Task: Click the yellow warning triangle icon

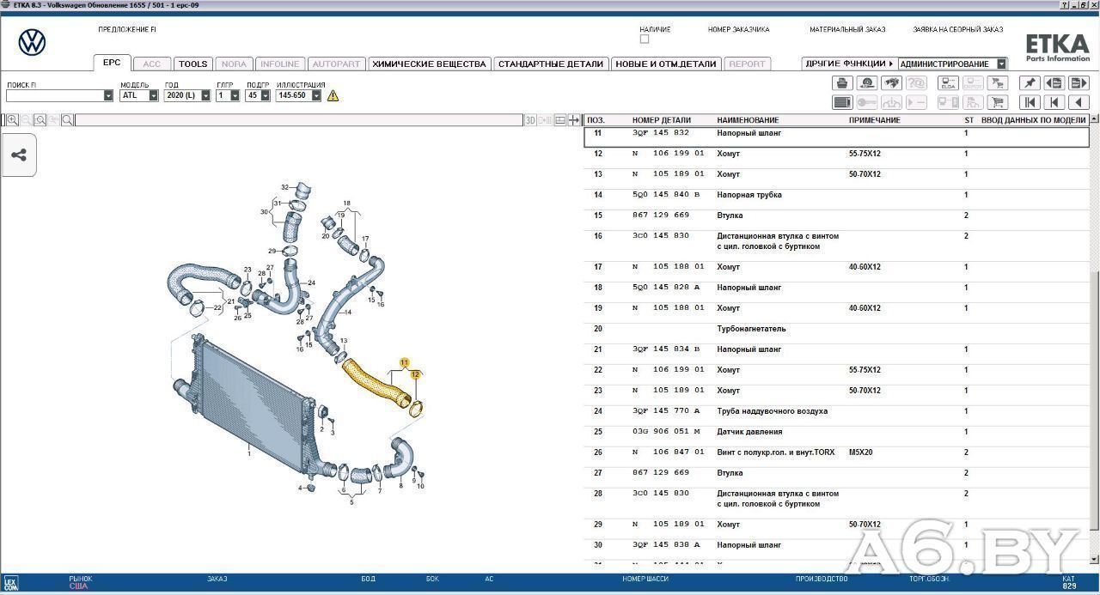Action: coord(333,95)
